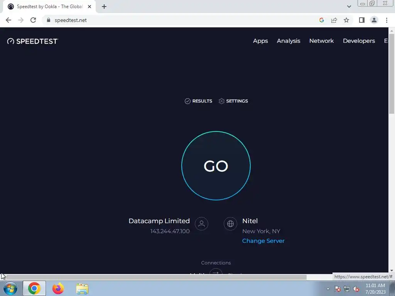Start the speed test with GO

pos(216,166)
